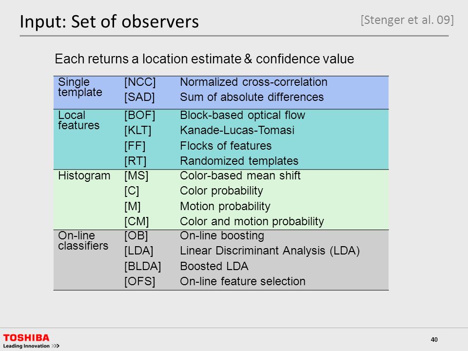This screenshot has height=351, width=468.
Task: Click 'Flocks of features' entry
Action: (x=226, y=146)
